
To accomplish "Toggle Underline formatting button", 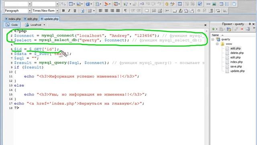I will tap(75, 11).
